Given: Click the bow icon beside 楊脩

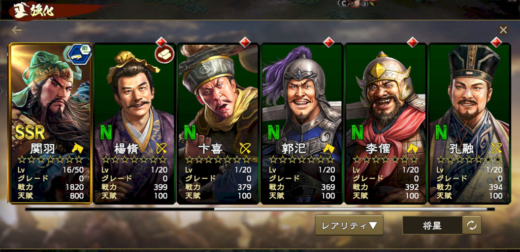Looking at the screenshot, I should coord(161,148).
